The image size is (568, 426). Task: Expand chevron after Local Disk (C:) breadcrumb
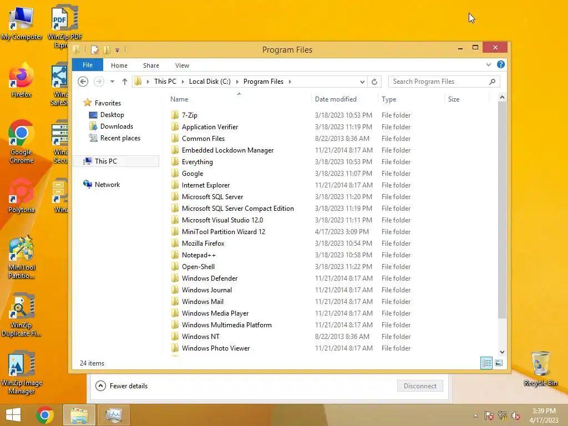click(237, 82)
